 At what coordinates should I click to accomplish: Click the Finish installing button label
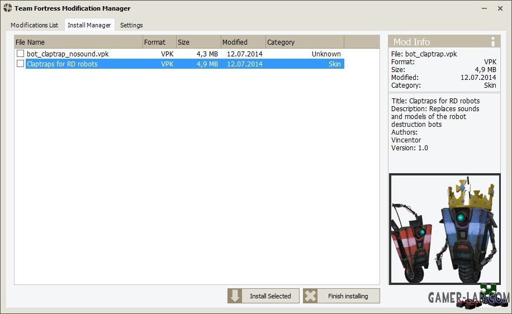pyautogui.click(x=348, y=296)
